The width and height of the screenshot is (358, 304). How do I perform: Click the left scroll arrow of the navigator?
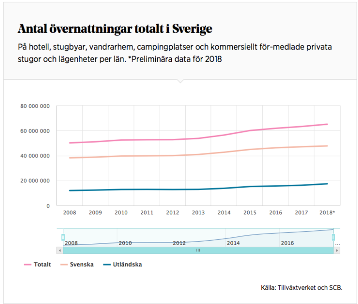60,250
